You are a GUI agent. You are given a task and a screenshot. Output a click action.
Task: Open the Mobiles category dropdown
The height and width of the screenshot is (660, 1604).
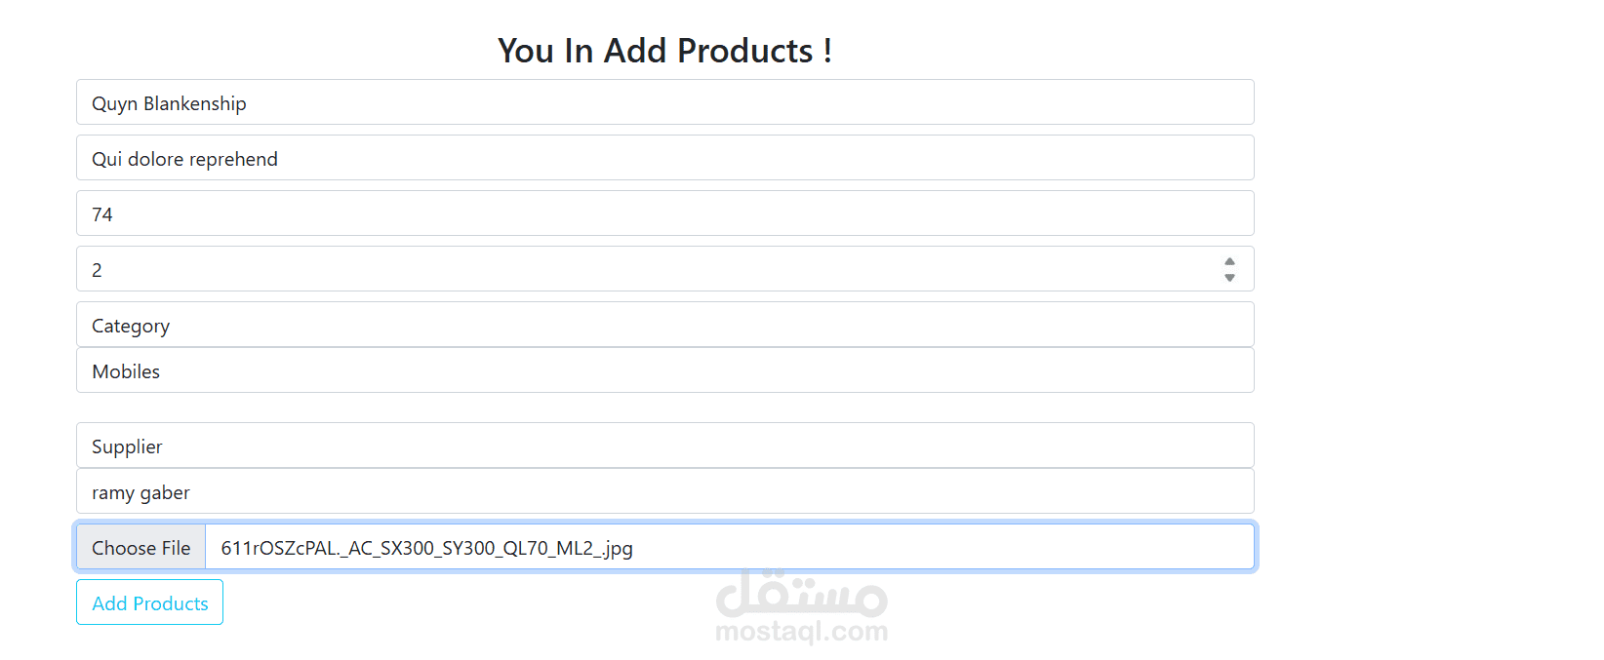pos(664,370)
